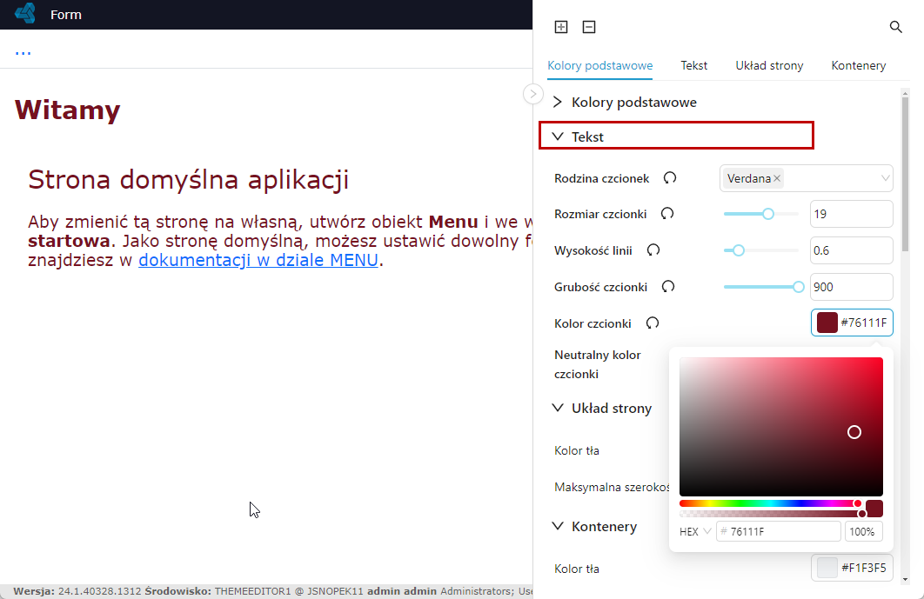Click the Grubość czcionki input showing 900

coord(852,287)
